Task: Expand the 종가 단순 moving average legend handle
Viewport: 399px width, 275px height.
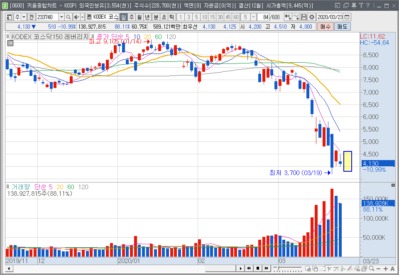Action: [x=93, y=36]
